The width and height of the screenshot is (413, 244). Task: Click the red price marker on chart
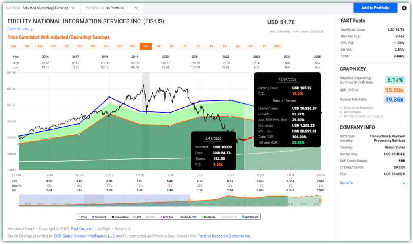click(244, 140)
